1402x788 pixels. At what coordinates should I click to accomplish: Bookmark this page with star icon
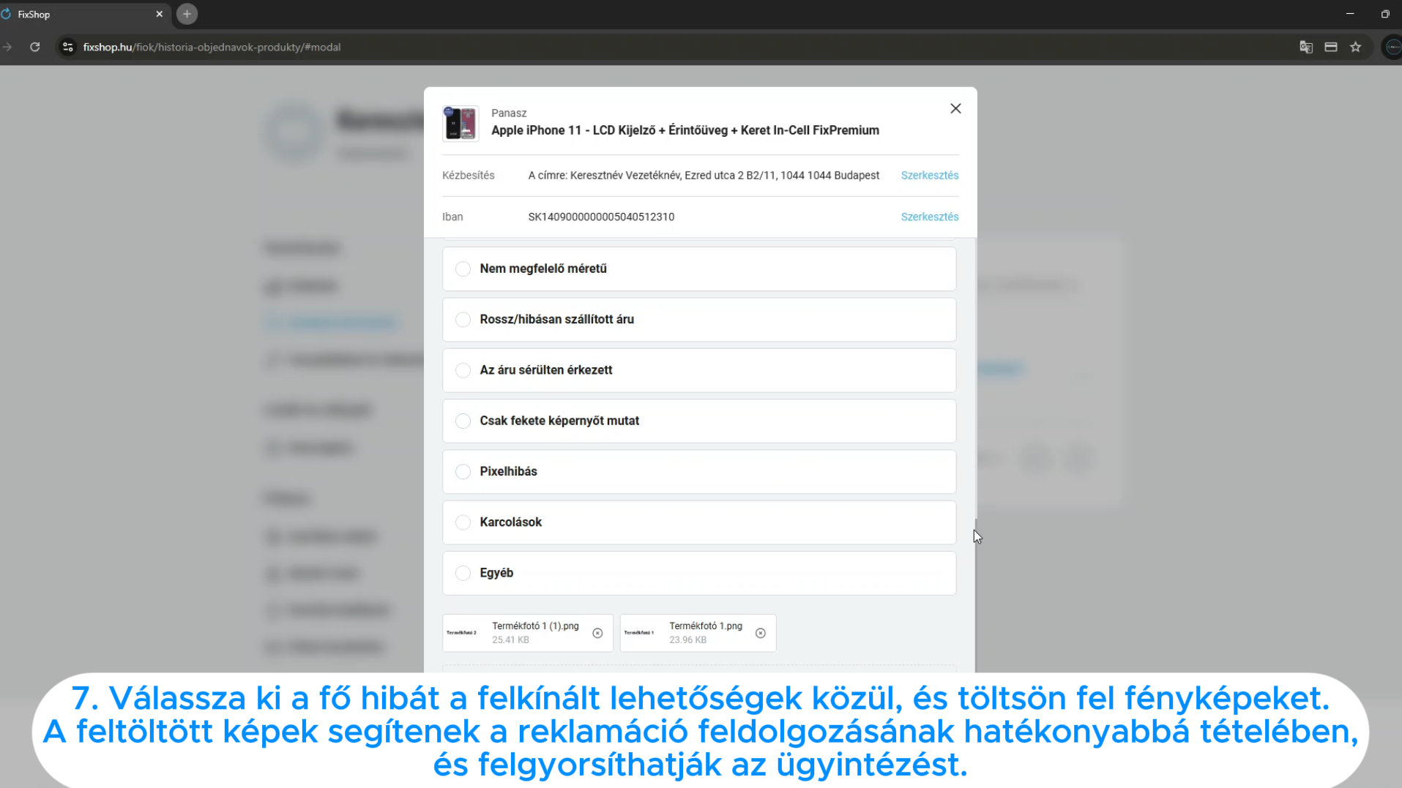point(1356,47)
